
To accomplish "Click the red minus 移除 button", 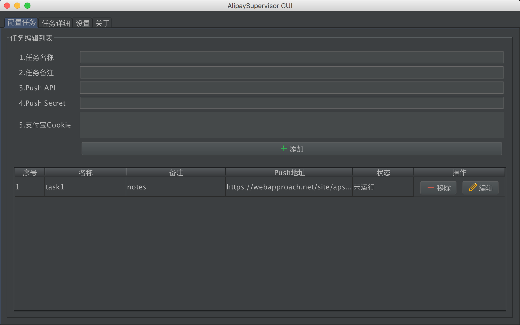I will (x=438, y=188).
